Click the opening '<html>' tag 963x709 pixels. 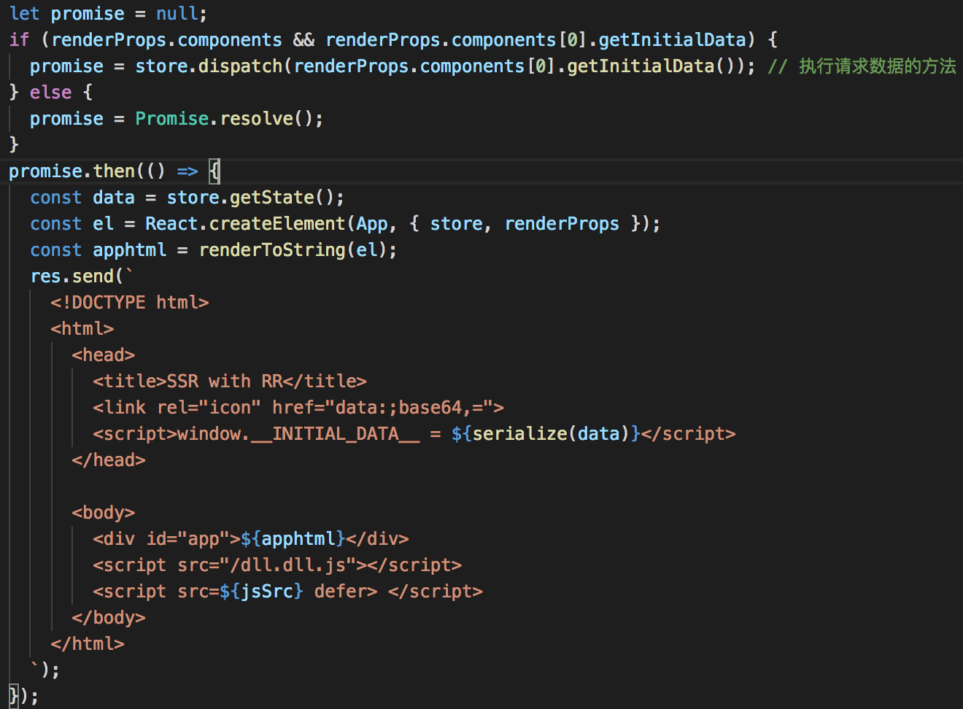[x=82, y=329]
